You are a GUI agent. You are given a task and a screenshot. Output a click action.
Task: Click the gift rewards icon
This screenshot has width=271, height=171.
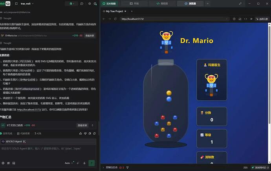71,4
